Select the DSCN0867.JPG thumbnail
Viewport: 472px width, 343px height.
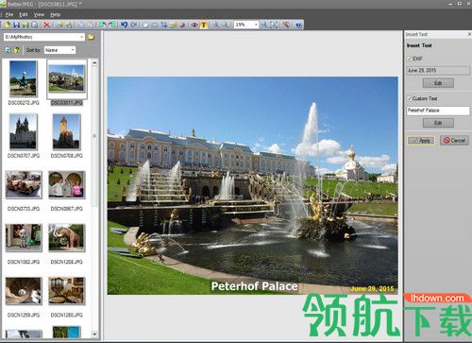click(66, 185)
